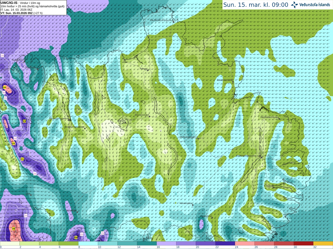Select the 4–6 m/s legend color

(x=49, y=244)
